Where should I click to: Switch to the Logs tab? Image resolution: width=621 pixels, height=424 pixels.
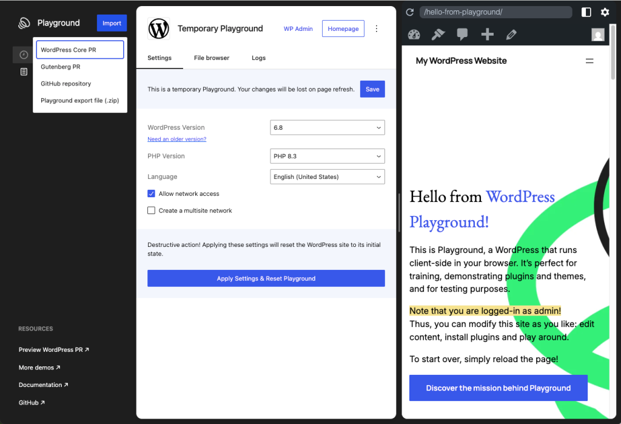[258, 58]
